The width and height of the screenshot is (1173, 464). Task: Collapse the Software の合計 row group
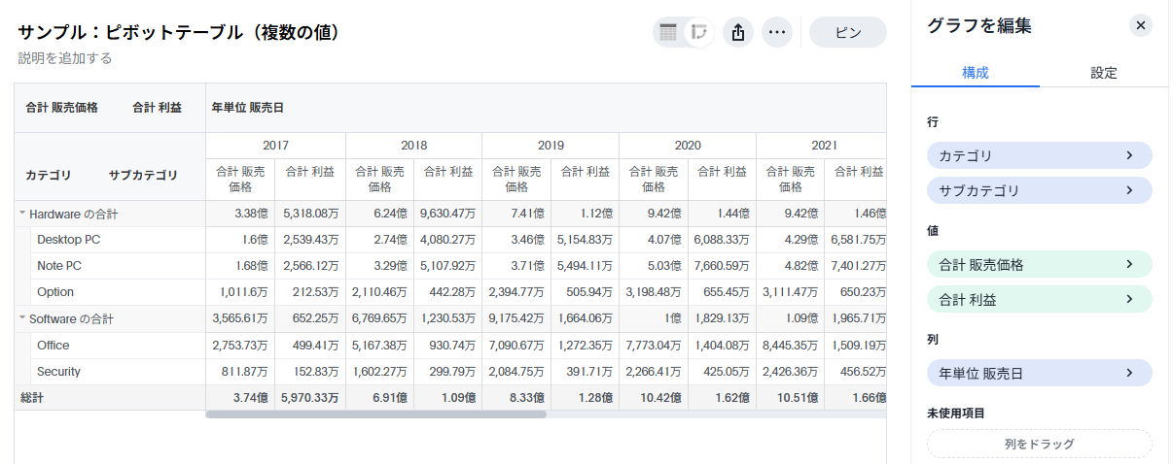pyautogui.click(x=22, y=318)
